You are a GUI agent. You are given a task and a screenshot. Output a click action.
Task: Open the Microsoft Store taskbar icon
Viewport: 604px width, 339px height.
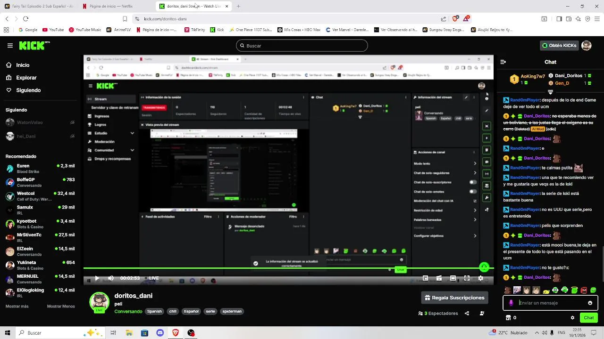144,333
